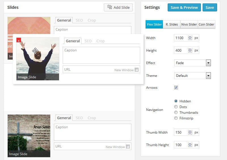The image size is (227, 160).
Task: Open General tab of first slide
Action: click(64, 20)
